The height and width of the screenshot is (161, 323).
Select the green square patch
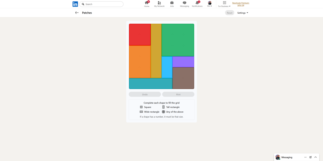coord(178,40)
